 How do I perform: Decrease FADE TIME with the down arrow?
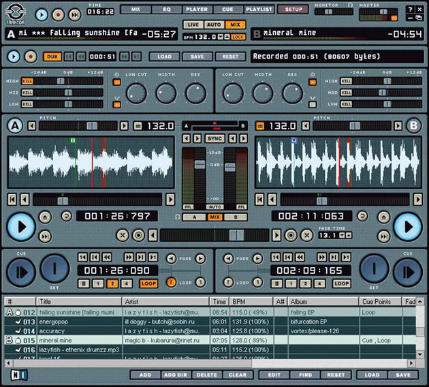[342, 235]
